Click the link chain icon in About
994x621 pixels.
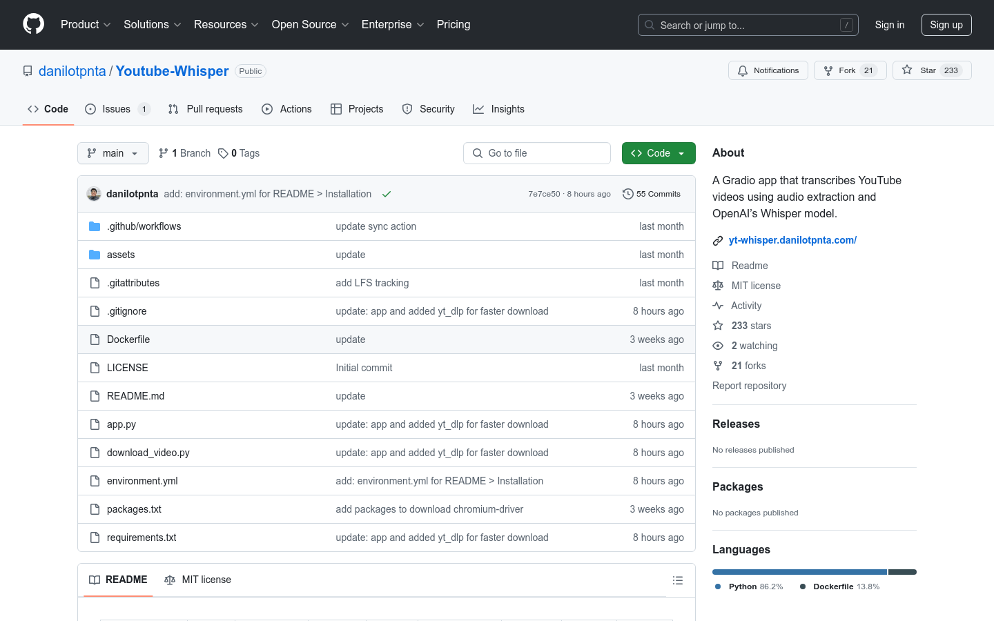[x=718, y=241]
